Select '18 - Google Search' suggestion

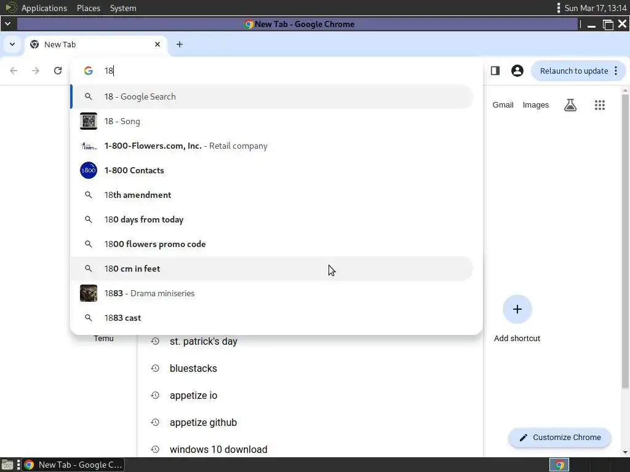click(x=272, y=96)
